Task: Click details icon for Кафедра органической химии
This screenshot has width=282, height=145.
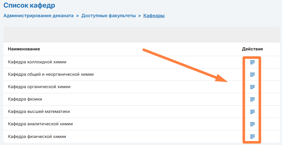Action: [x=252, y=87]
